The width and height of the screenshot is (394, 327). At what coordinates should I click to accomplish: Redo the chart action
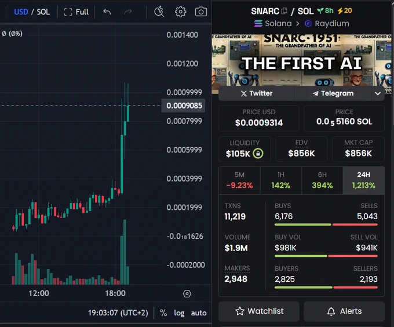click(128, 12)
